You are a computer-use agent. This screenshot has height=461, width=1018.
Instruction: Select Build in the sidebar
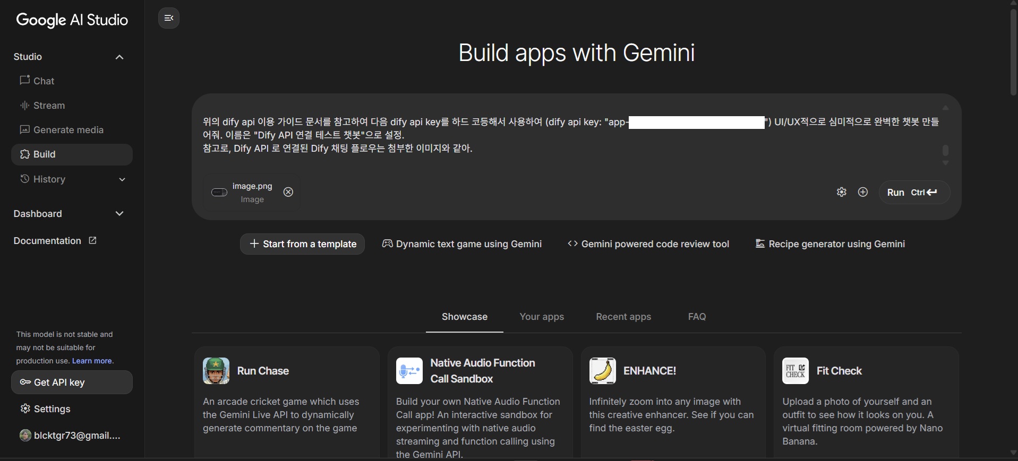point(72,154)
